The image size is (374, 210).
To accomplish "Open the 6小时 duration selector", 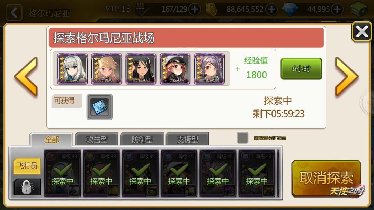I will (x=301, y=69).
